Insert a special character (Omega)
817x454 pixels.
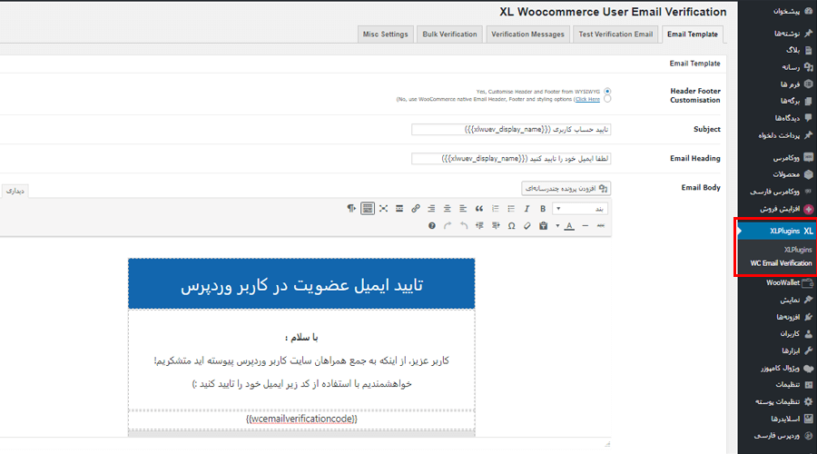coord(512,226)
